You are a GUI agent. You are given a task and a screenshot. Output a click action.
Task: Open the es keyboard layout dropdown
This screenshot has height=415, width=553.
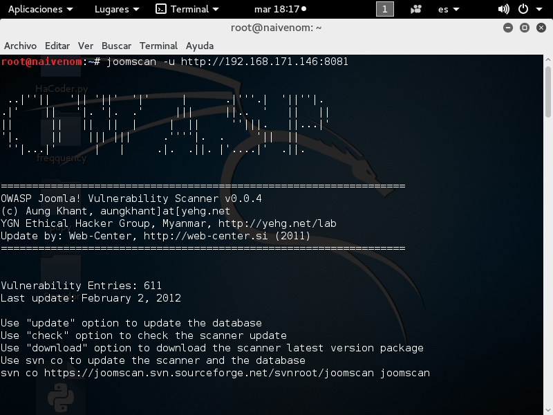point(449,9)
